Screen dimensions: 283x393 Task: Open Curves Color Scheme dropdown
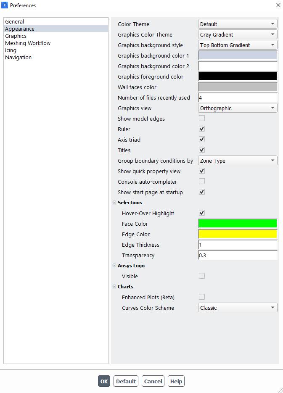238,308
